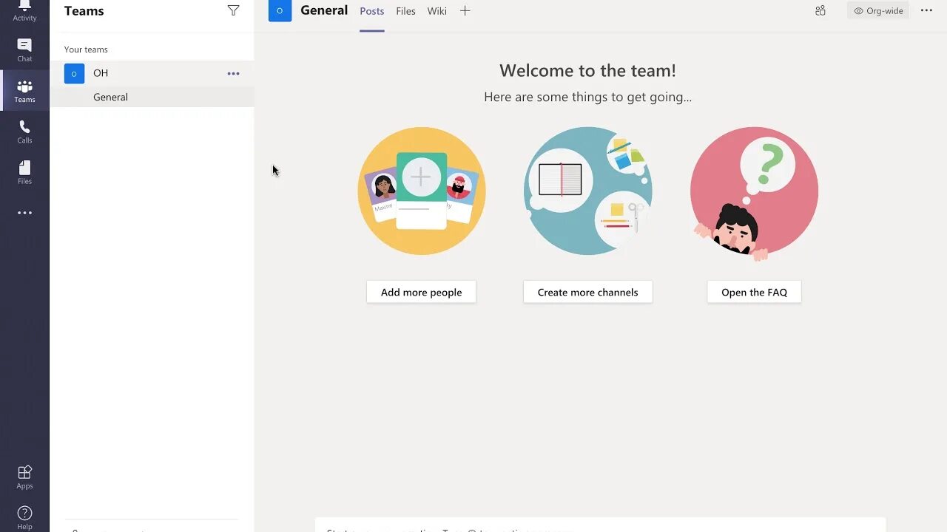Select the OH team row
Image resolution: width=947 pixels, height=532 pixels.
pyautogui.click(x=152, y=73)
